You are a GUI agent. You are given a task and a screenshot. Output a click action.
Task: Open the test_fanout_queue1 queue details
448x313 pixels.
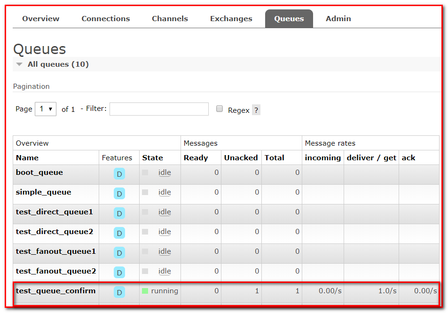[x=55, y=251]
